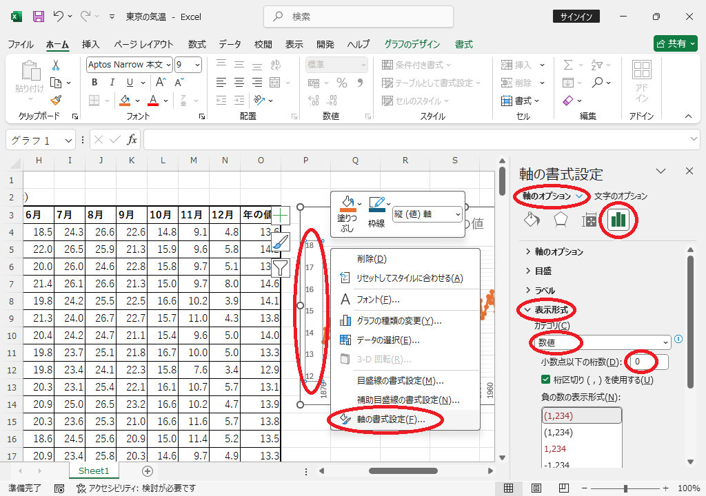Expand the 目盛 section
This screenshot has width=706, height=496.
pos(538,271)
